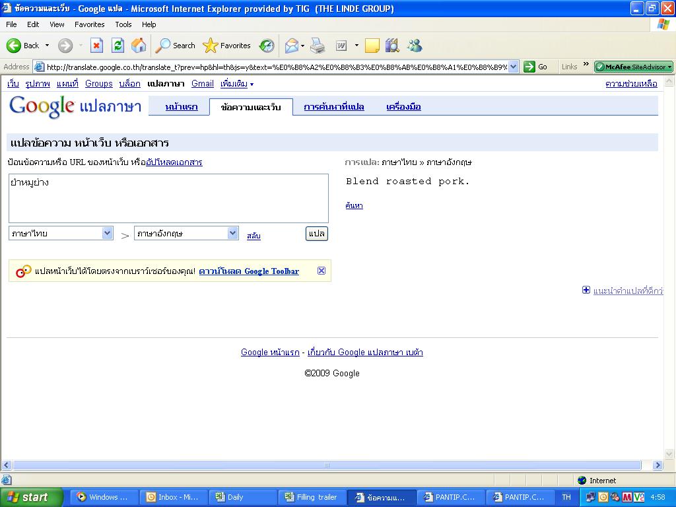The height and width of the screenshot is (507, 676).
Task: Launch the Messenger people icon
Action: pyautogui.click(x=415, y=46)
